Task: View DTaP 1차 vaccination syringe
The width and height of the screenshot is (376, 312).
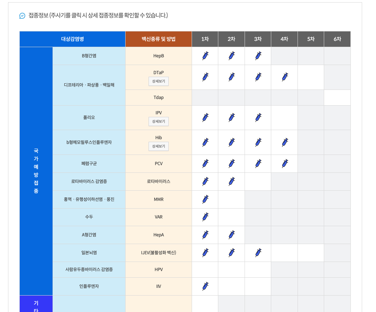Action: pos(206,77)
